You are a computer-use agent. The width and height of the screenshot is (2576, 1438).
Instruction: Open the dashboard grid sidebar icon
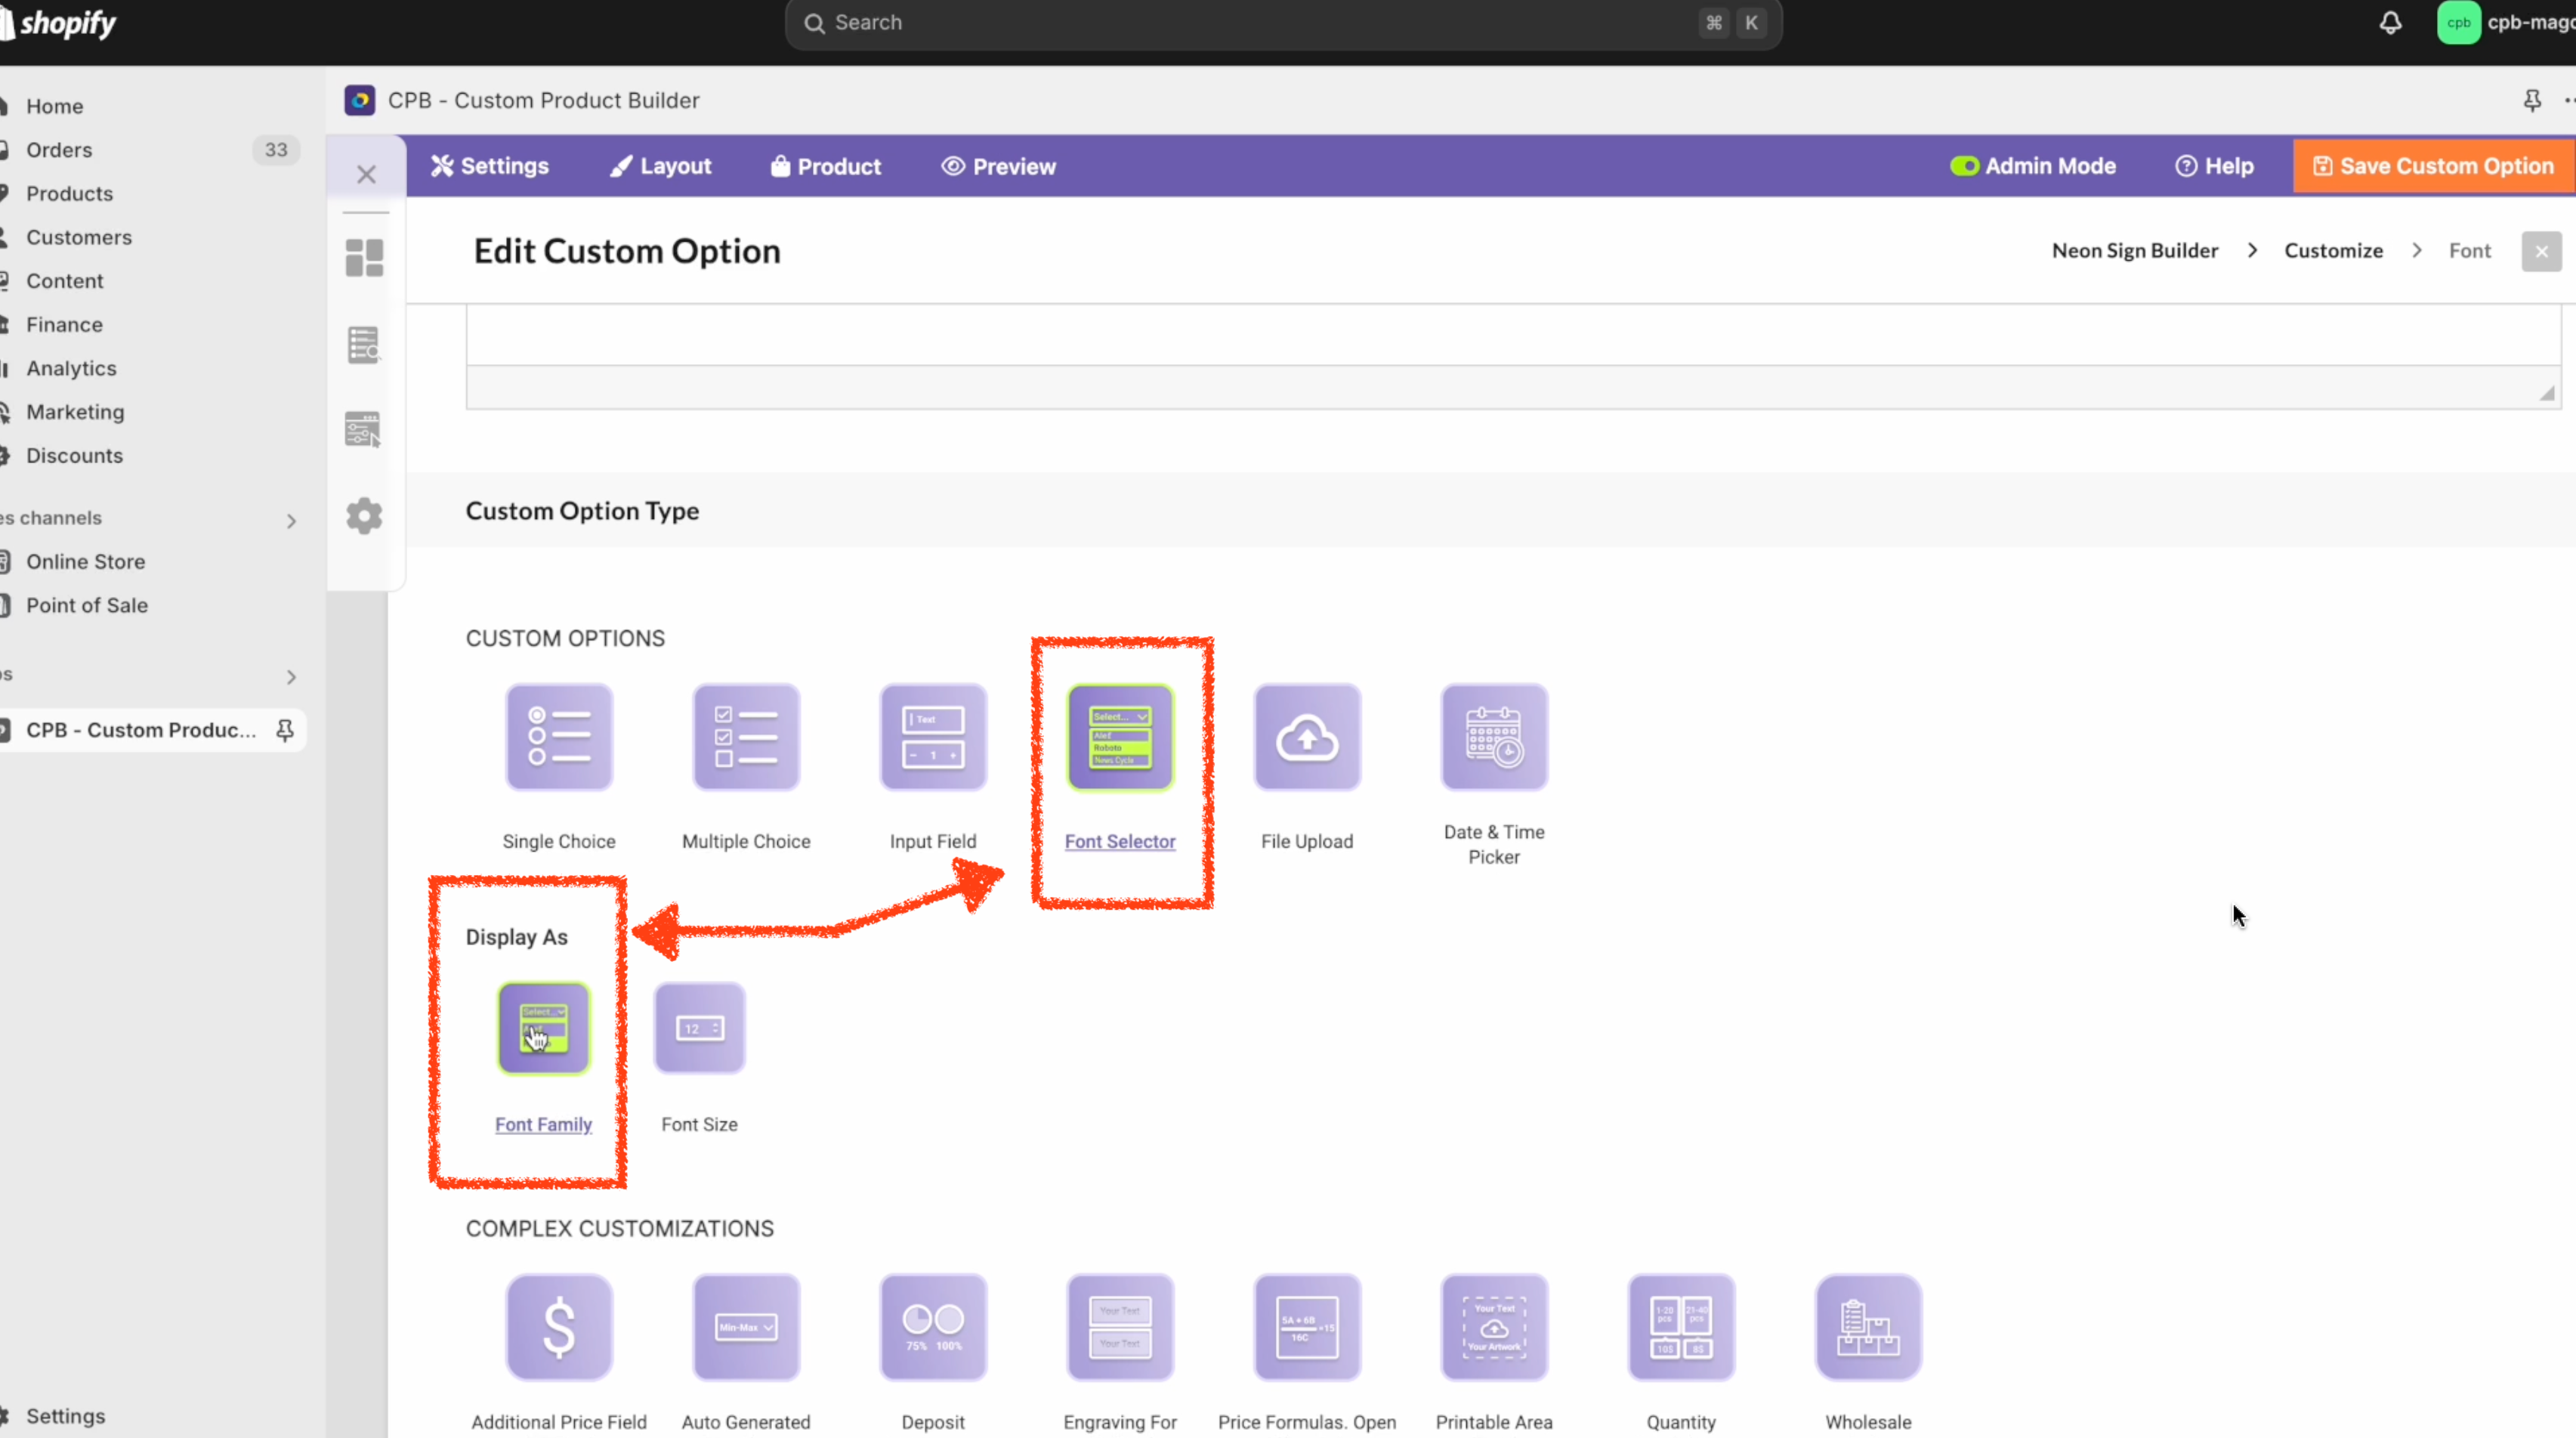364,258
